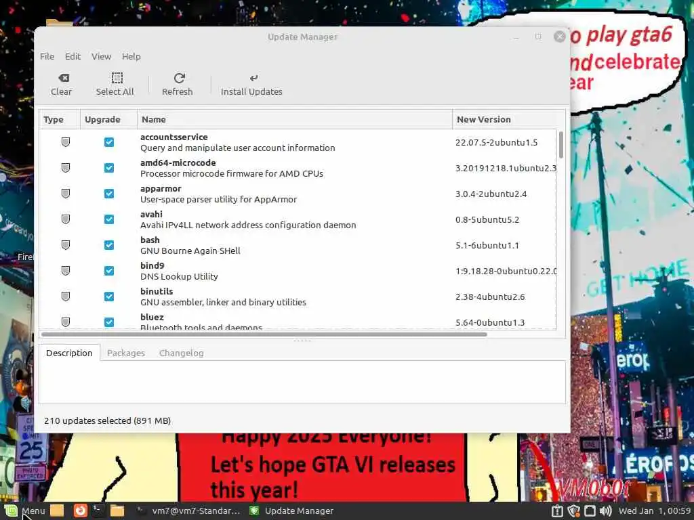Open the Files launcher in the taskbar
The height and width of the screenshot is (520, 694).
(x=117, y=511)
